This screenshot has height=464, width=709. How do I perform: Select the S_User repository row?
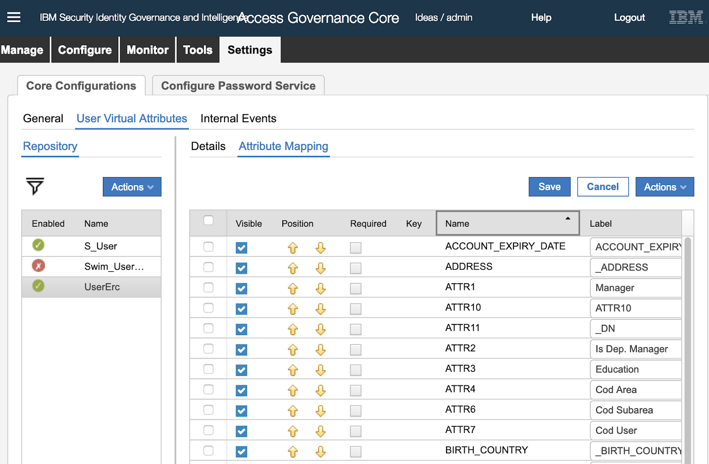(x=91, y=246)
